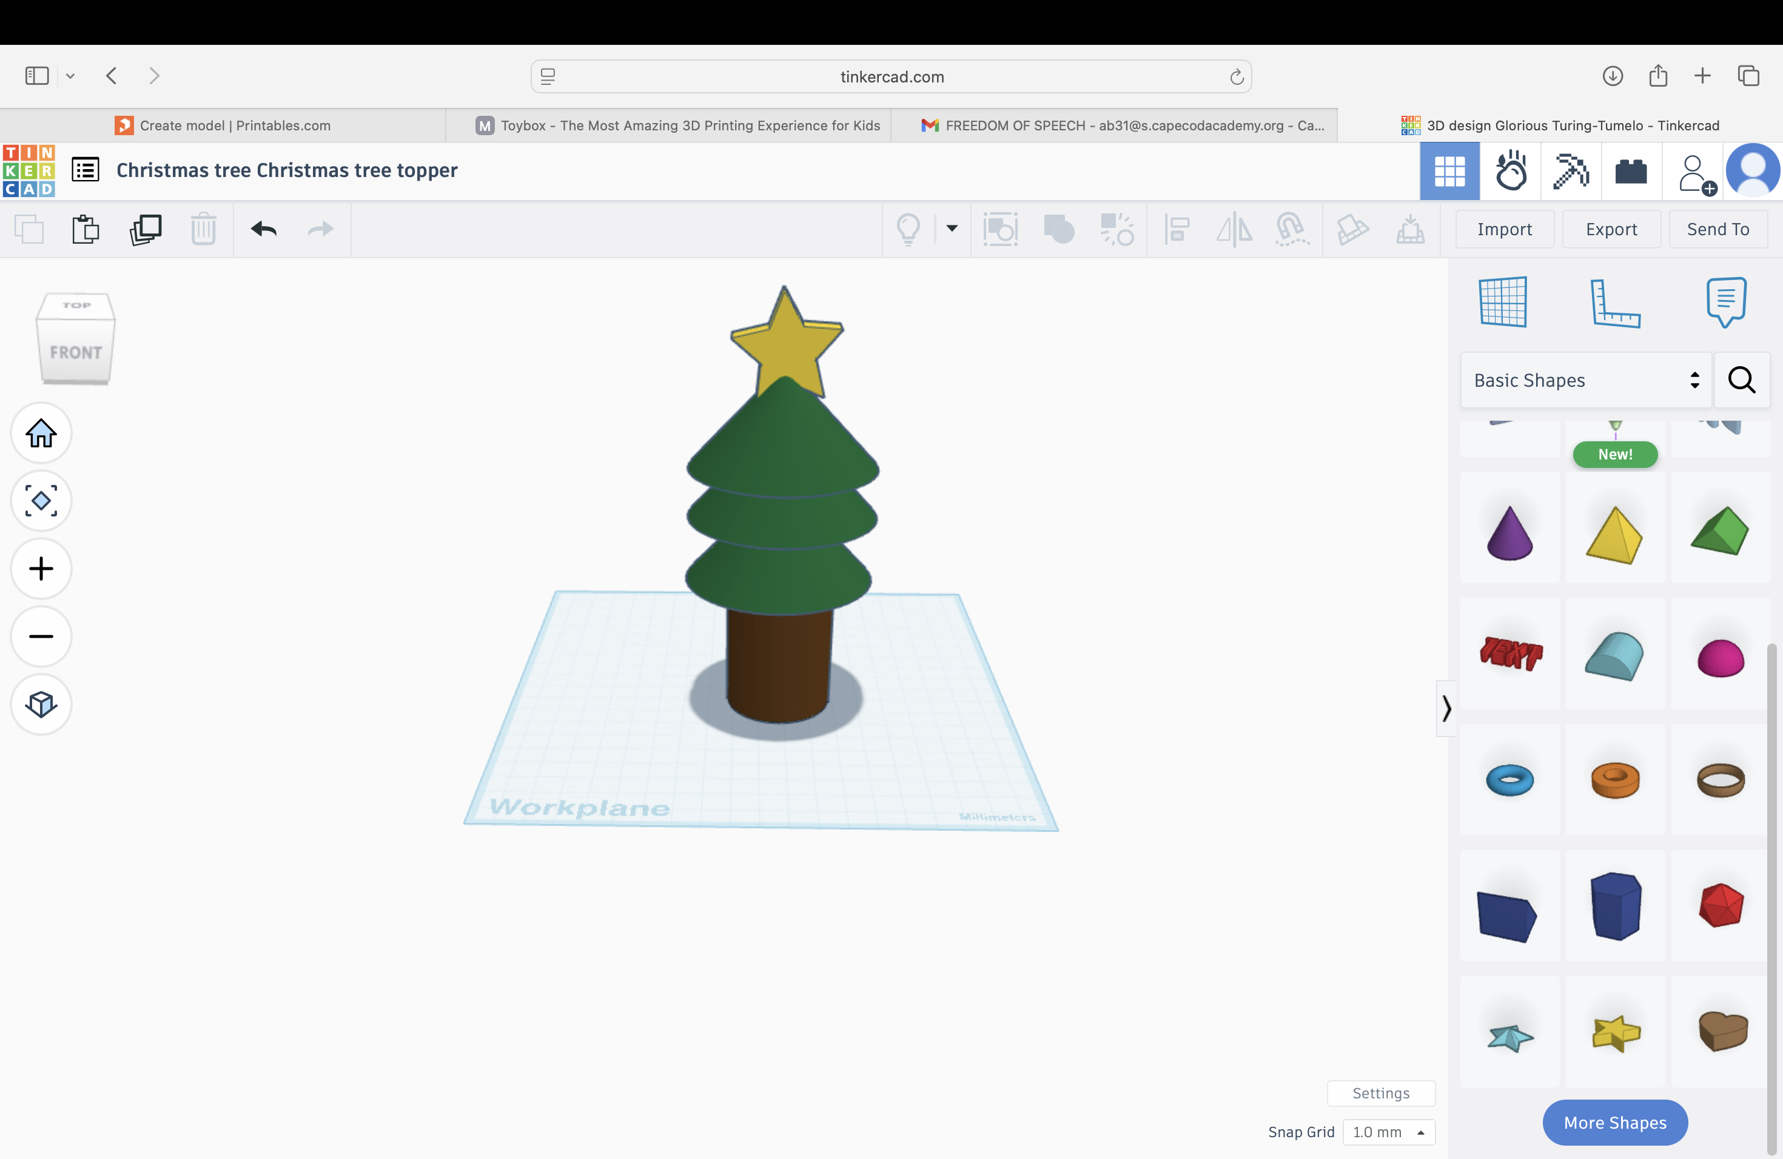The image size is (1783, 1159).
Task: Toggle perspective/orthographic view cube icon
Action: pos(41,704)
